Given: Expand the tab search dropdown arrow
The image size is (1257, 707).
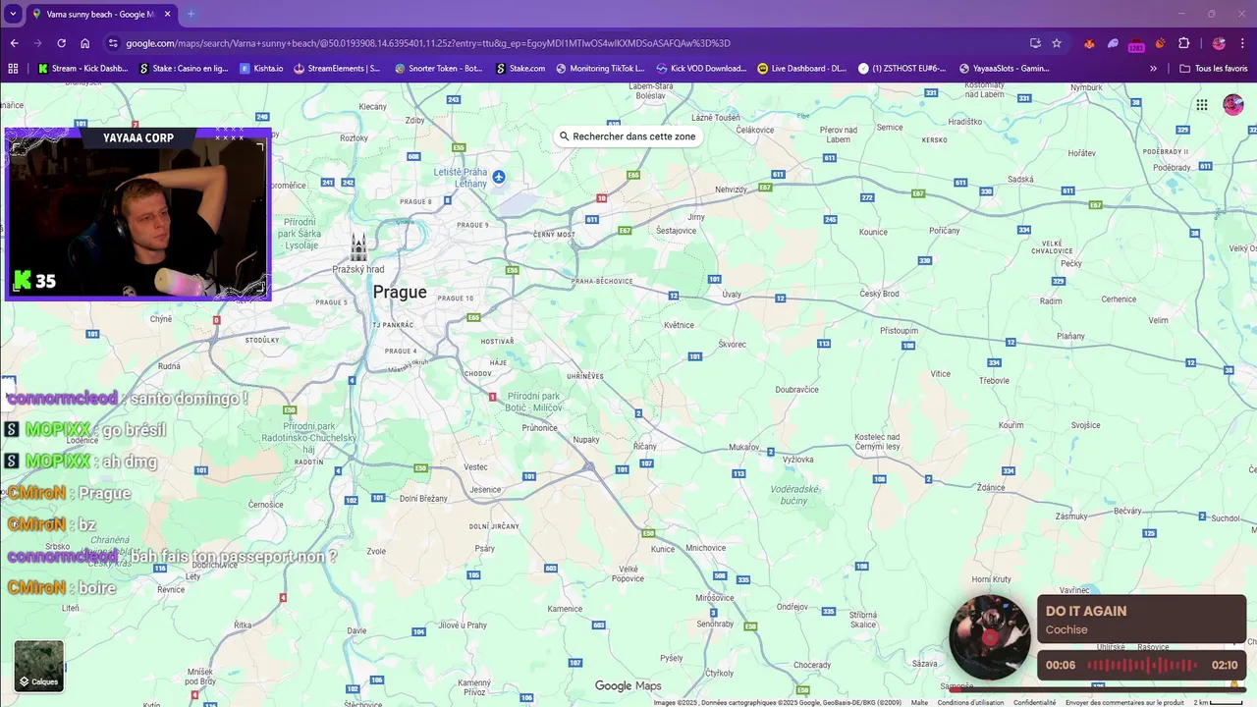Looking at the screenshot, I should tap(13, 14).
